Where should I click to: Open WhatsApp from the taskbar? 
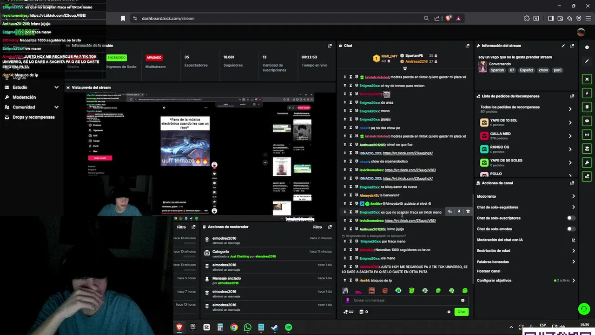pyautogui.click(x=247, y=328)
